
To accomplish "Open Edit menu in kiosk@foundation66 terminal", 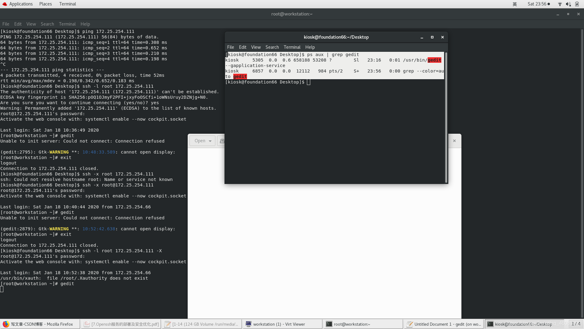I will pos(243,47).
